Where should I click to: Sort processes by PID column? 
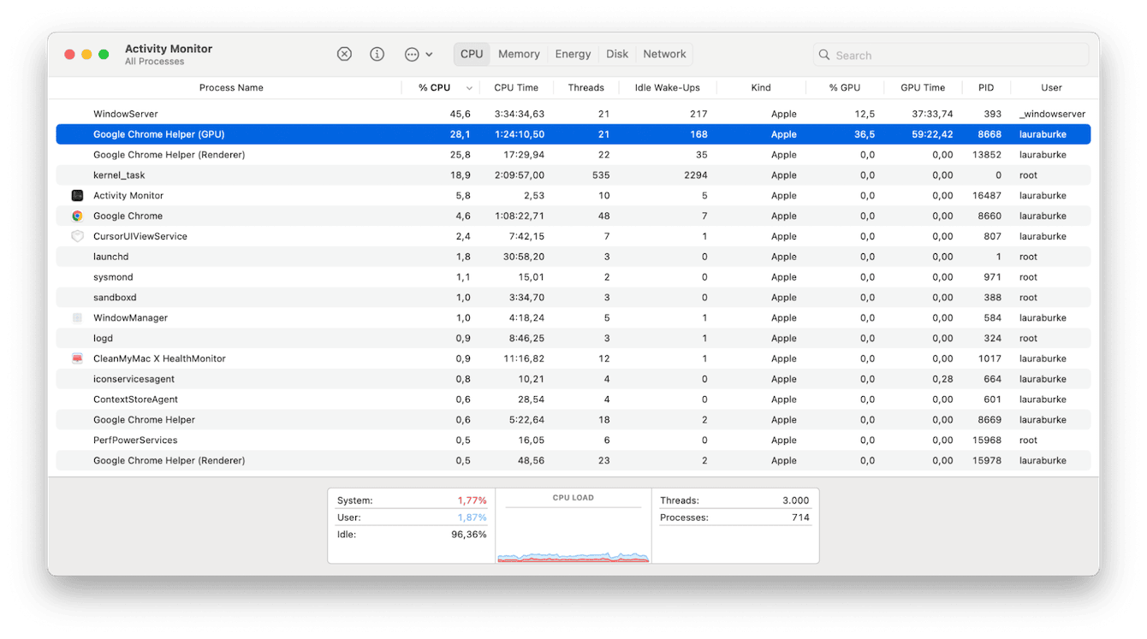[x=985, y=87]
